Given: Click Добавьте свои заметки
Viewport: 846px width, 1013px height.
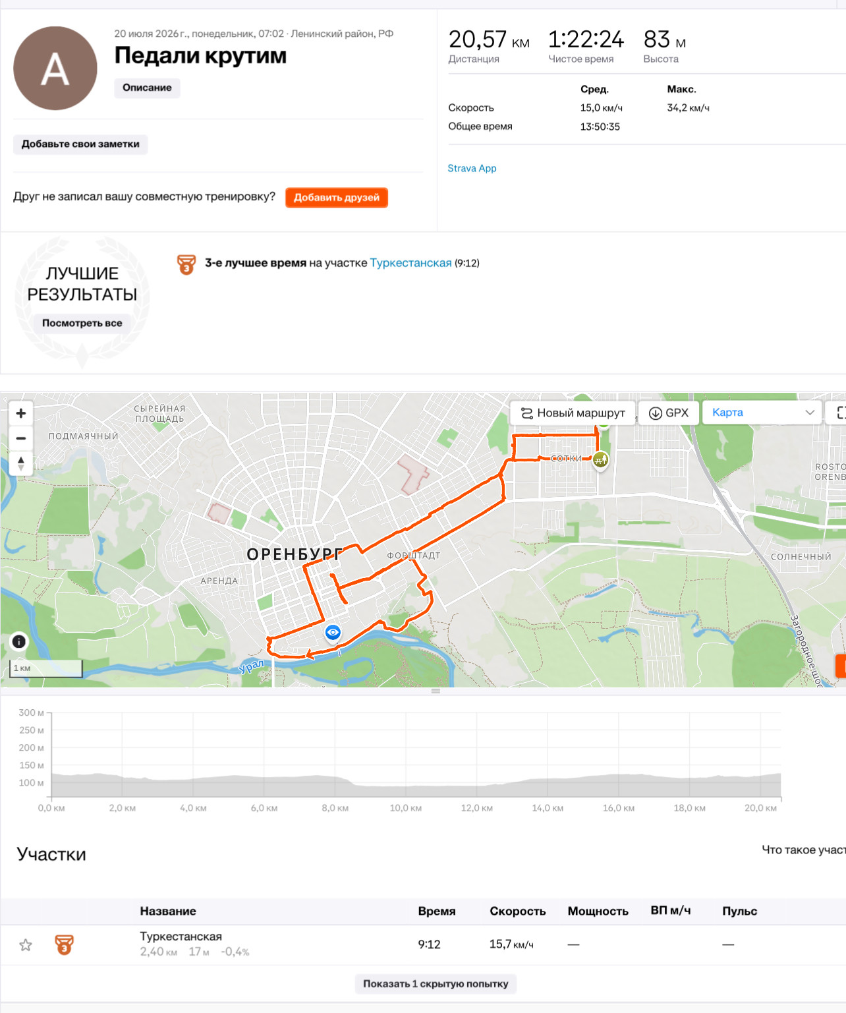Looking at the screenshot, I should [x=80, y=144].
